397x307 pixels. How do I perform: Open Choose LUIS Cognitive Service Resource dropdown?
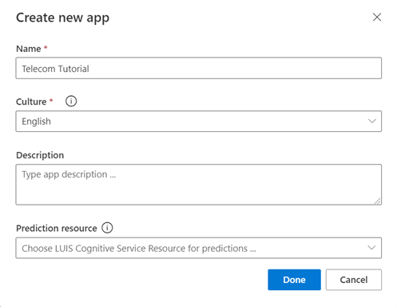199,248
